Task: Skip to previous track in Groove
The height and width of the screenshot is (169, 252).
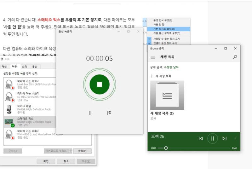Action: pos(201,138)
